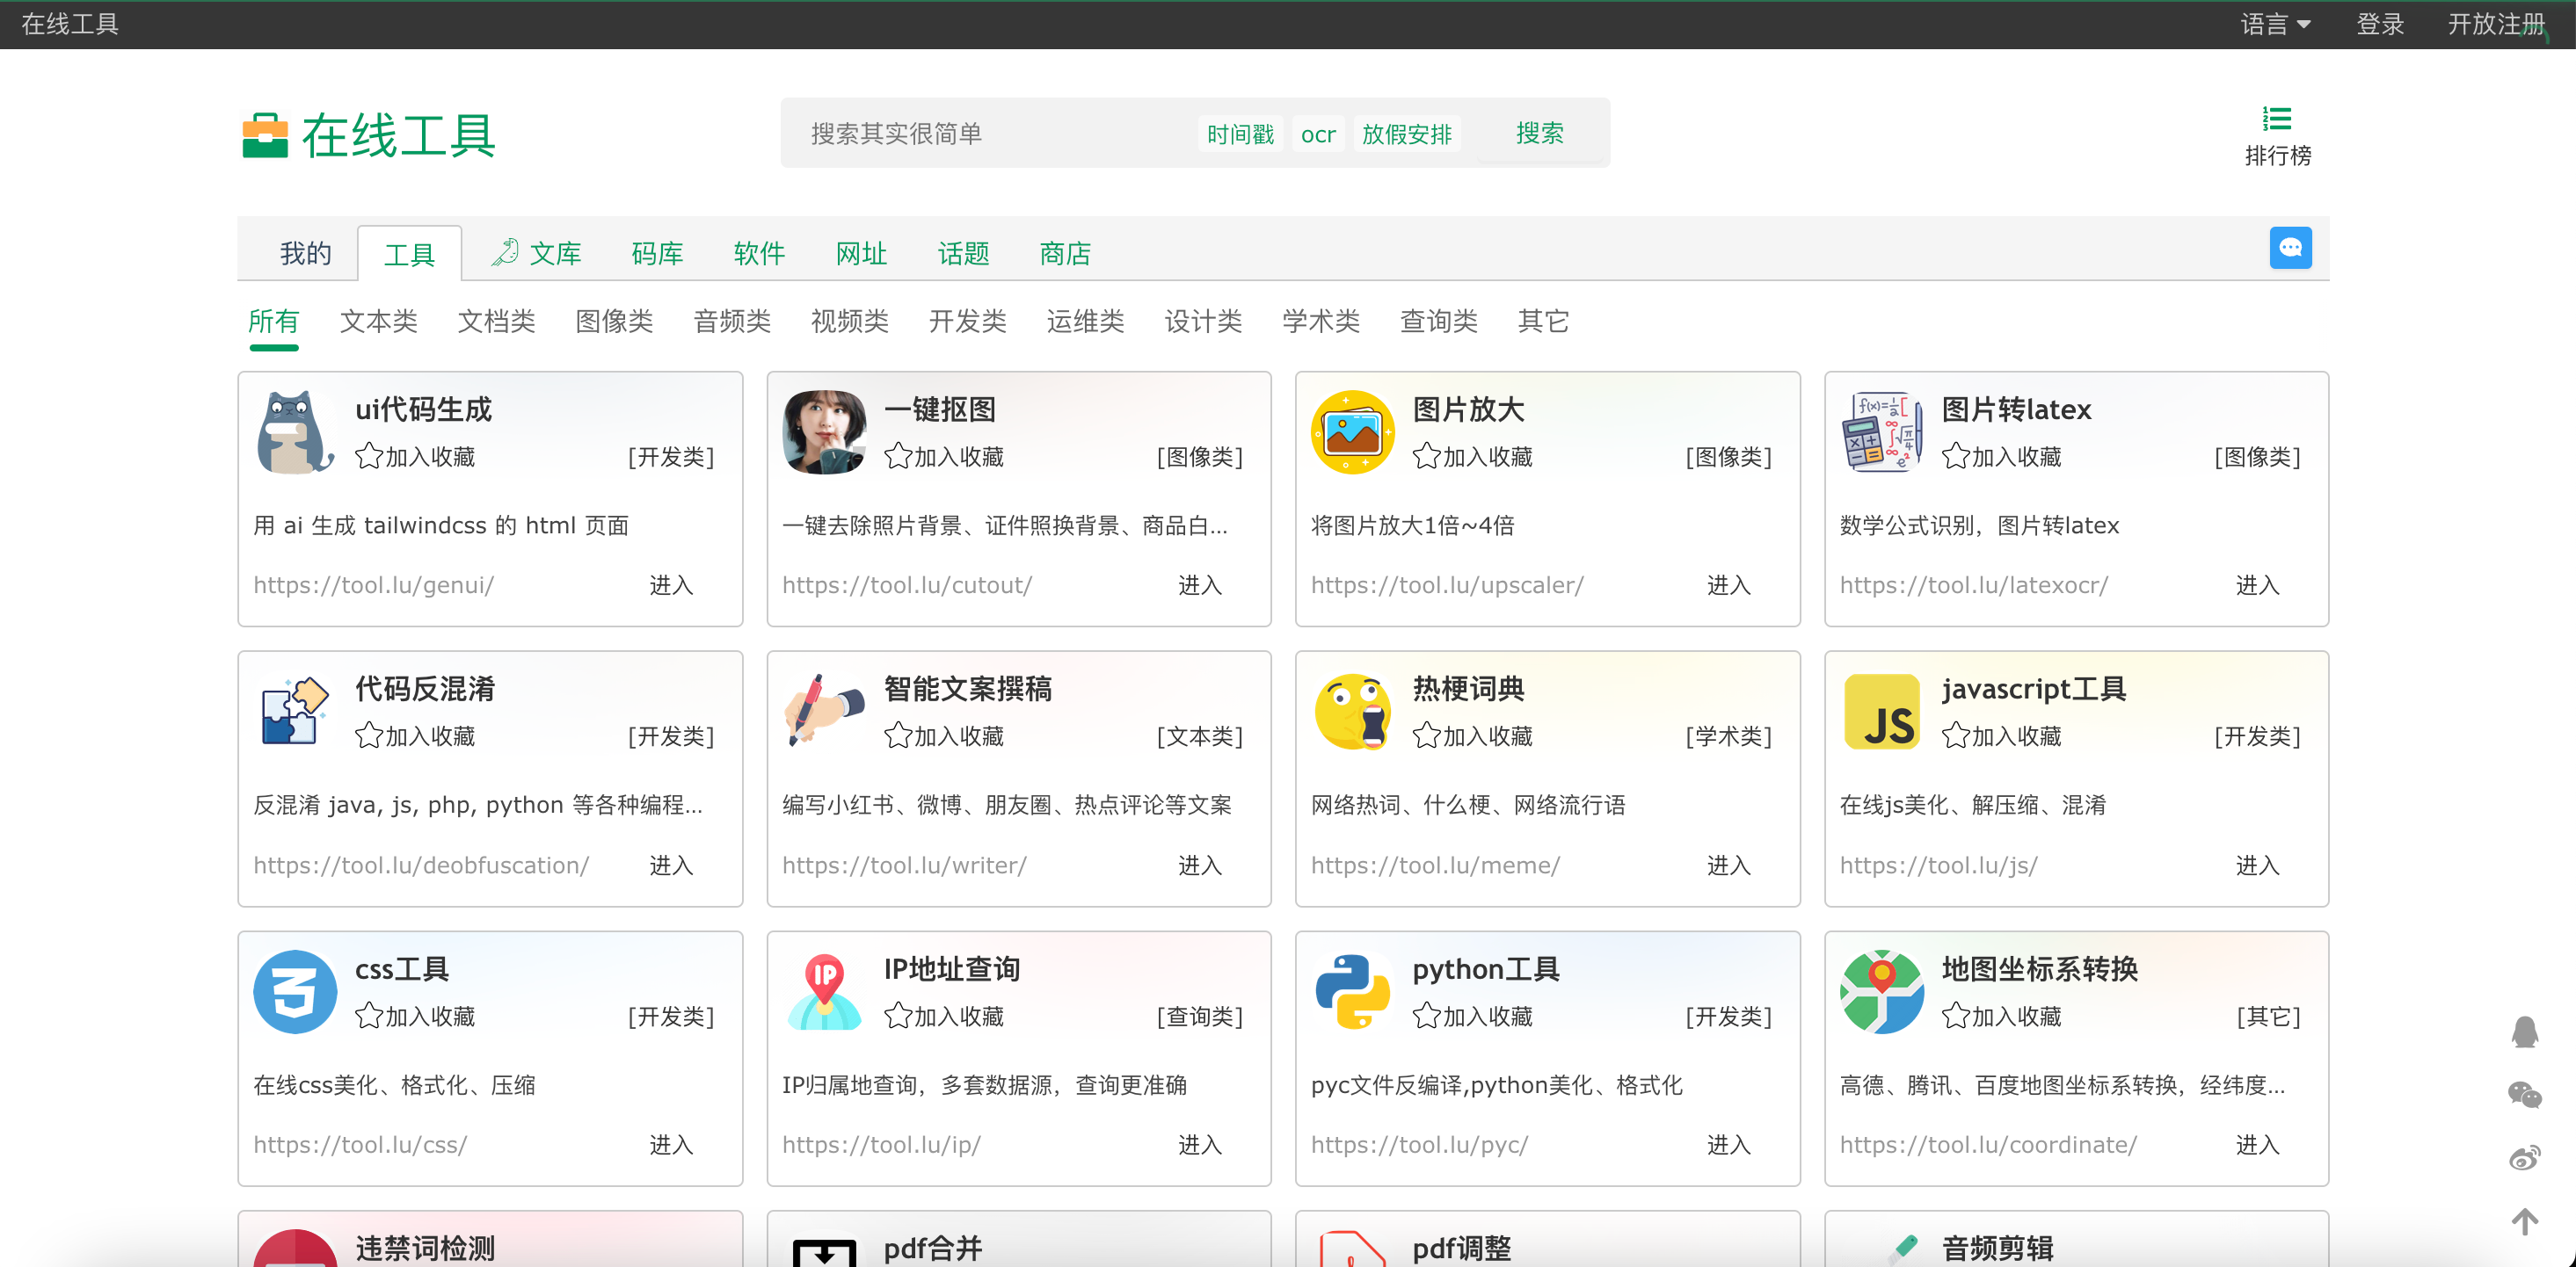
Task: Star 一键抠图 with 加入收藏
Action: 944,457
